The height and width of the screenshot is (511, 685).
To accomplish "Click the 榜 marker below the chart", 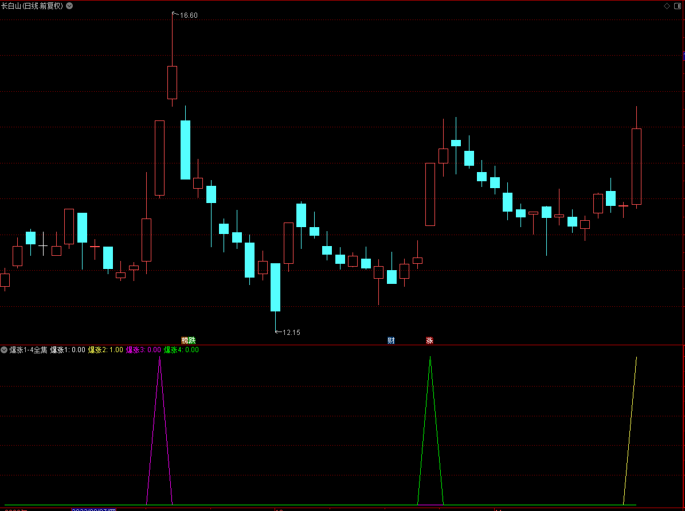I will click(185, 341).
